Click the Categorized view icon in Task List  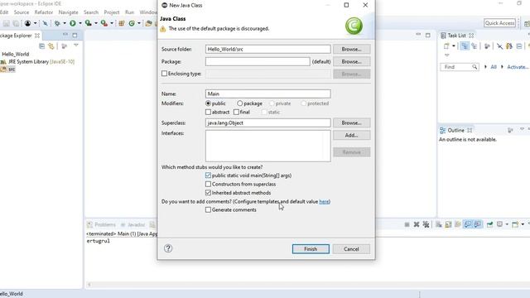tap(465, 46)
